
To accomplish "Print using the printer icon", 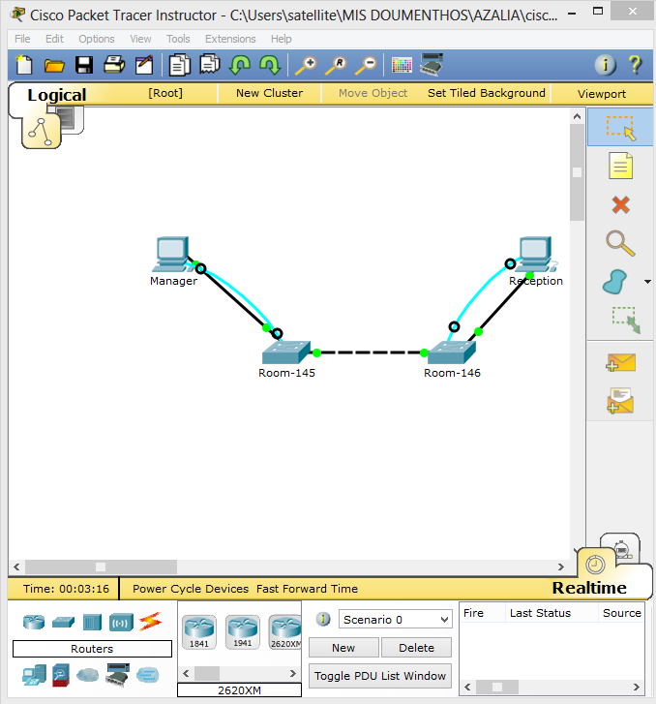I will coord(114,65).
